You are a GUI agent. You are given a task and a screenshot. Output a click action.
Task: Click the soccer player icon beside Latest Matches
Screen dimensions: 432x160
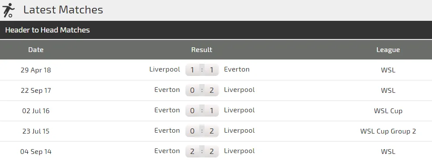click(x=8, y=10)
